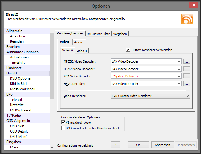Open VC1 Video Decoder properties button

point(187,76)
